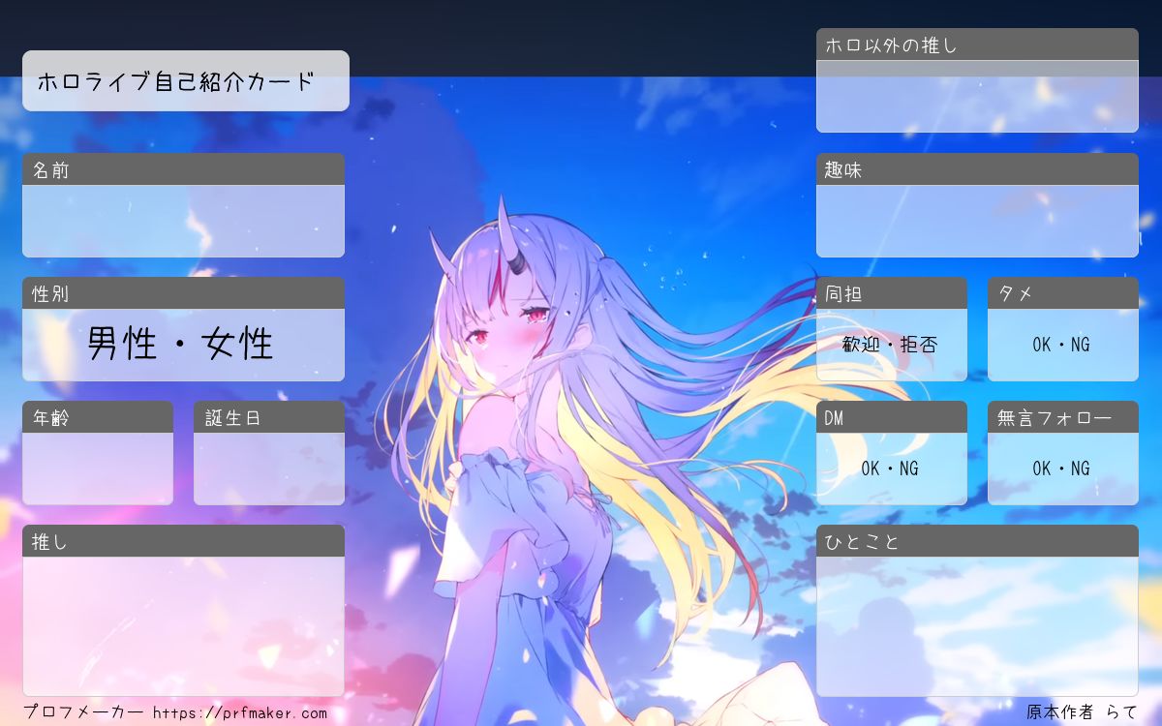Image resolution: width=1162 pixels, height=726 pixels.
Task: Click the 推し entry area
Action: [x=183, y=626]
